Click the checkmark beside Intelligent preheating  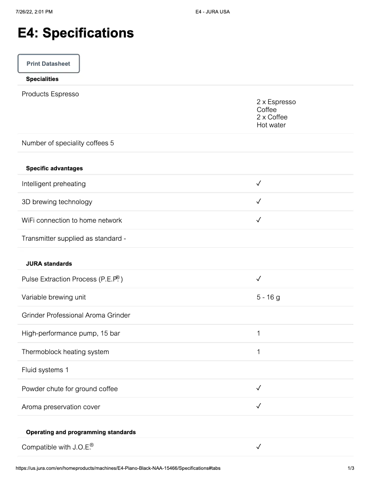259,184
